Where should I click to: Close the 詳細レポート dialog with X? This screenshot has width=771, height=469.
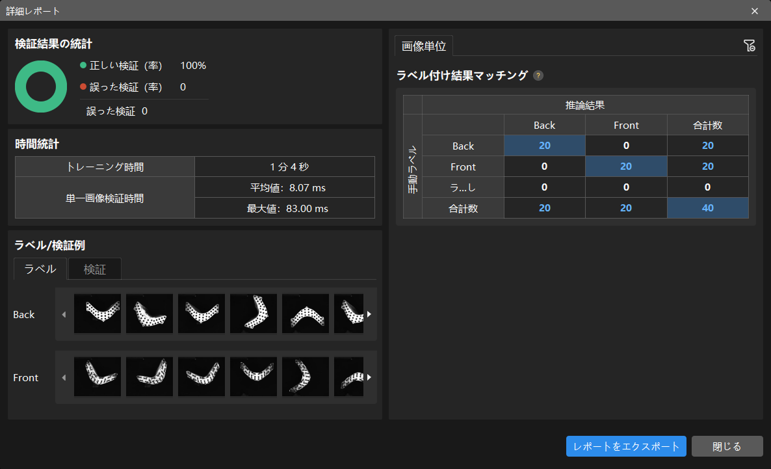pos(755,11)
